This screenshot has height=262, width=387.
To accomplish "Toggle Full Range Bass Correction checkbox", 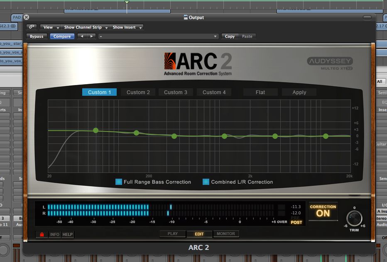I will click(119, 182).
